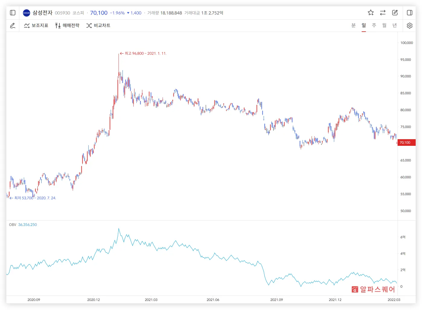The image size is (422, 310).
Task: Click the 2021.06 date axis label
Action: click(213, 300)
